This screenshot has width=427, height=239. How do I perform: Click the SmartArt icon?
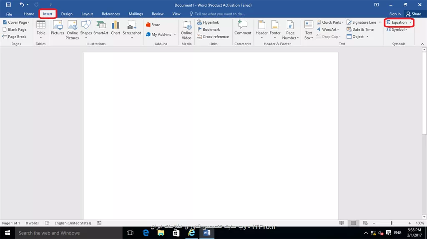point(101,28)
